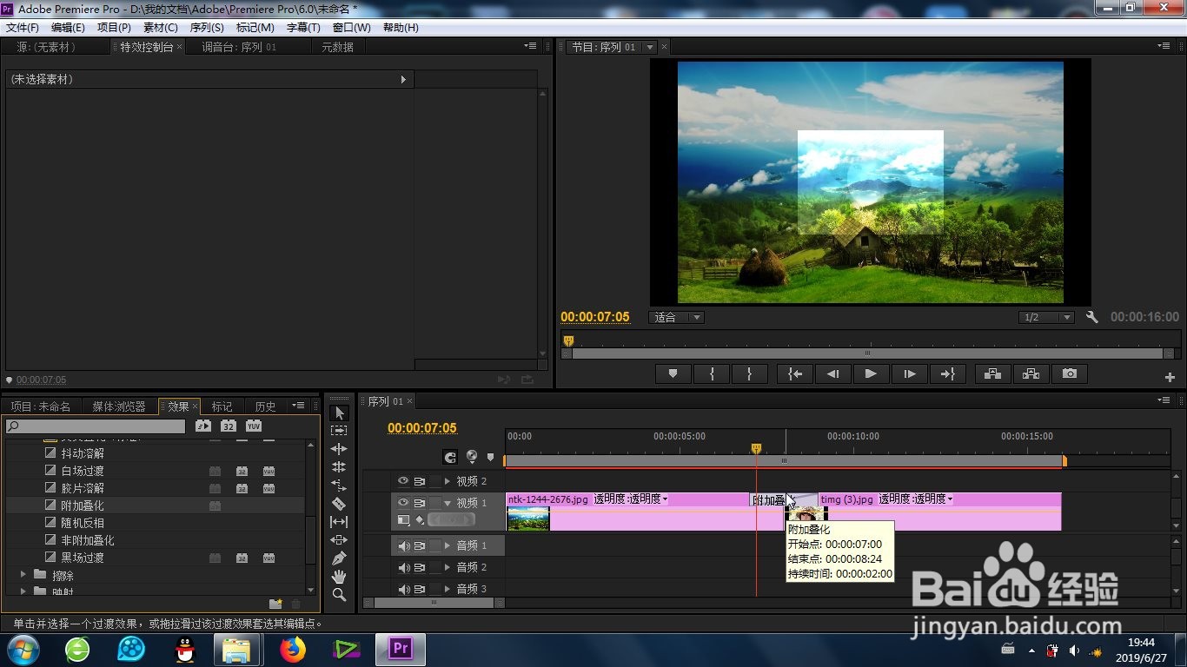Filter by YUV effects icon

pos(254,426)
